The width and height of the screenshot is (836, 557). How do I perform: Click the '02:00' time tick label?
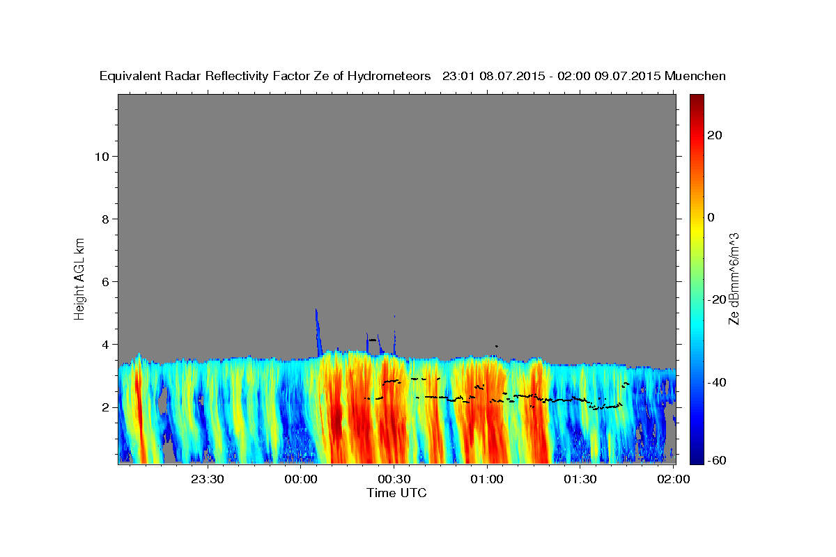tap(674, 479)
